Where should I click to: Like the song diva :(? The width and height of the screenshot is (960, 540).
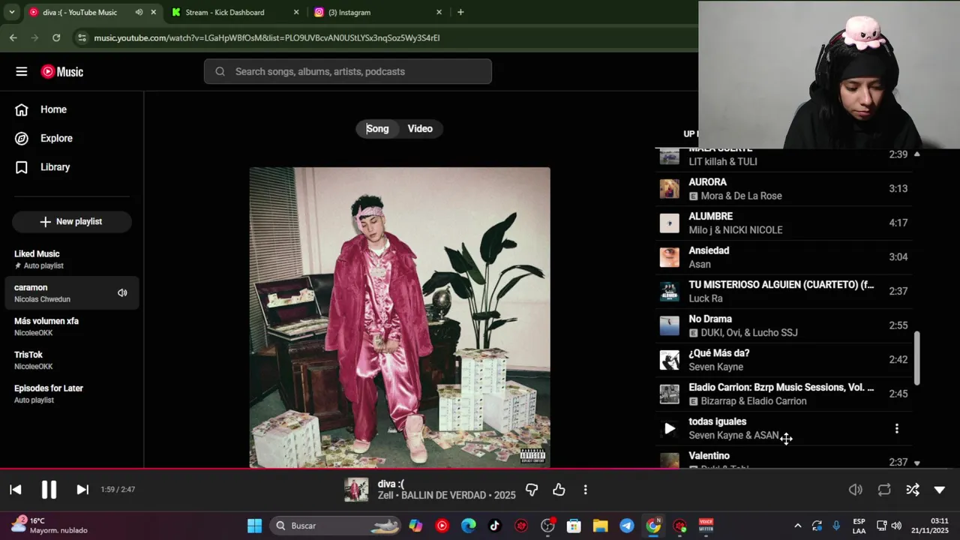559,490
